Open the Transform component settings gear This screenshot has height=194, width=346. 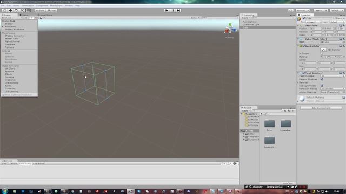tap(344, 25)
